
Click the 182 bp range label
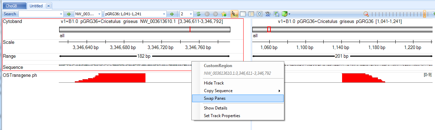144,56
